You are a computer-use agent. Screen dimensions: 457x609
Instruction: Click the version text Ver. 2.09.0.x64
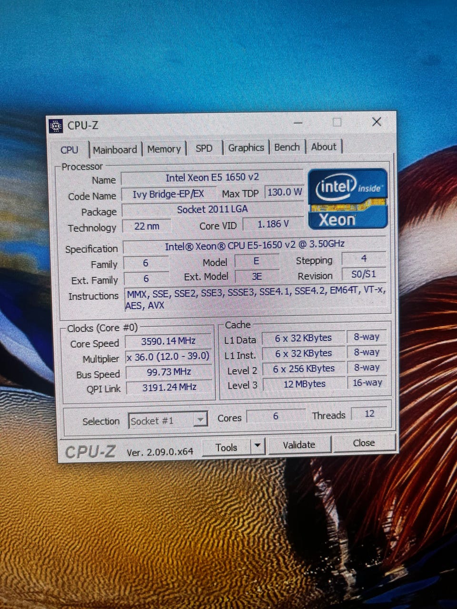coord(160,452)
